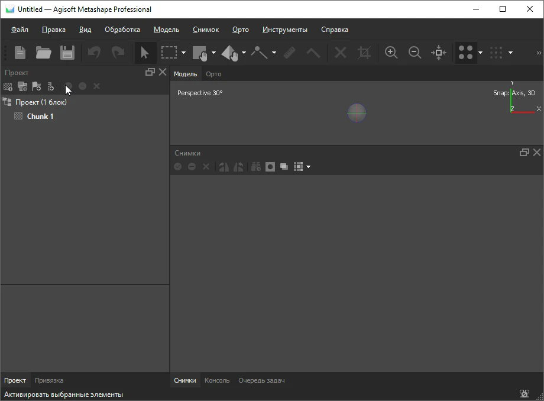Click the Zoom In magnifier icon
This screenshot has height=401, width=544.
tap(391, 53)
